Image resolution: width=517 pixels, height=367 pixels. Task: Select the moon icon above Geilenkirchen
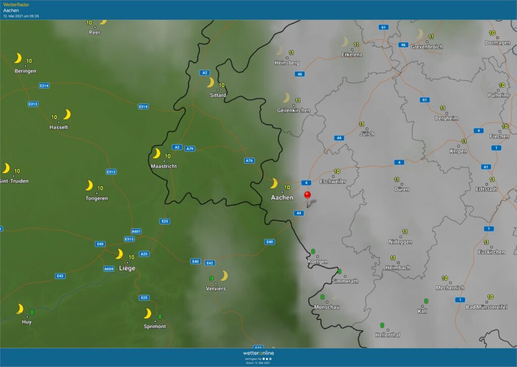point(286,98)
